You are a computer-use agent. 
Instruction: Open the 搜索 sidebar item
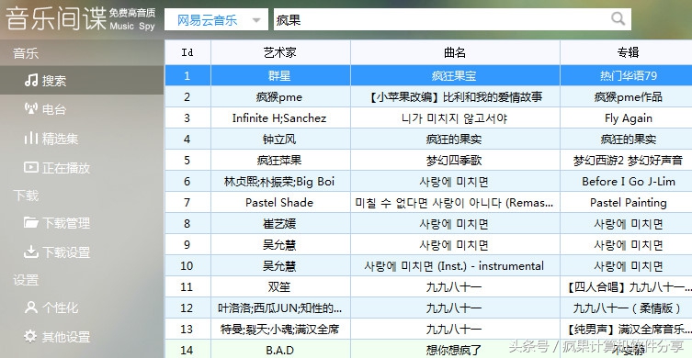pos(82,81)
